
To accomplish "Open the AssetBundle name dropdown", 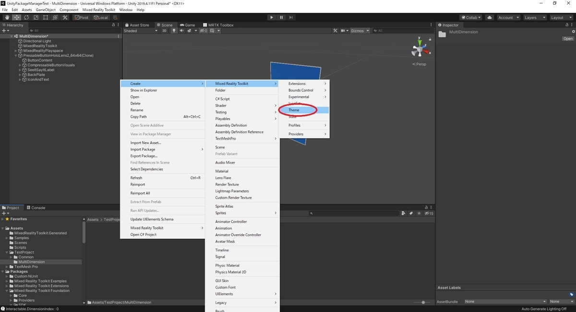I will pos(505,301).
